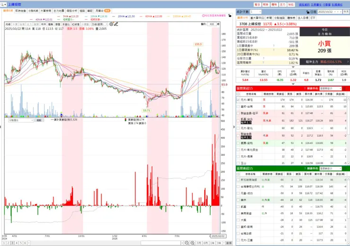Switch to the 分點K線 tab
Viewport: 350px width, 246px height.
point(33,11)
